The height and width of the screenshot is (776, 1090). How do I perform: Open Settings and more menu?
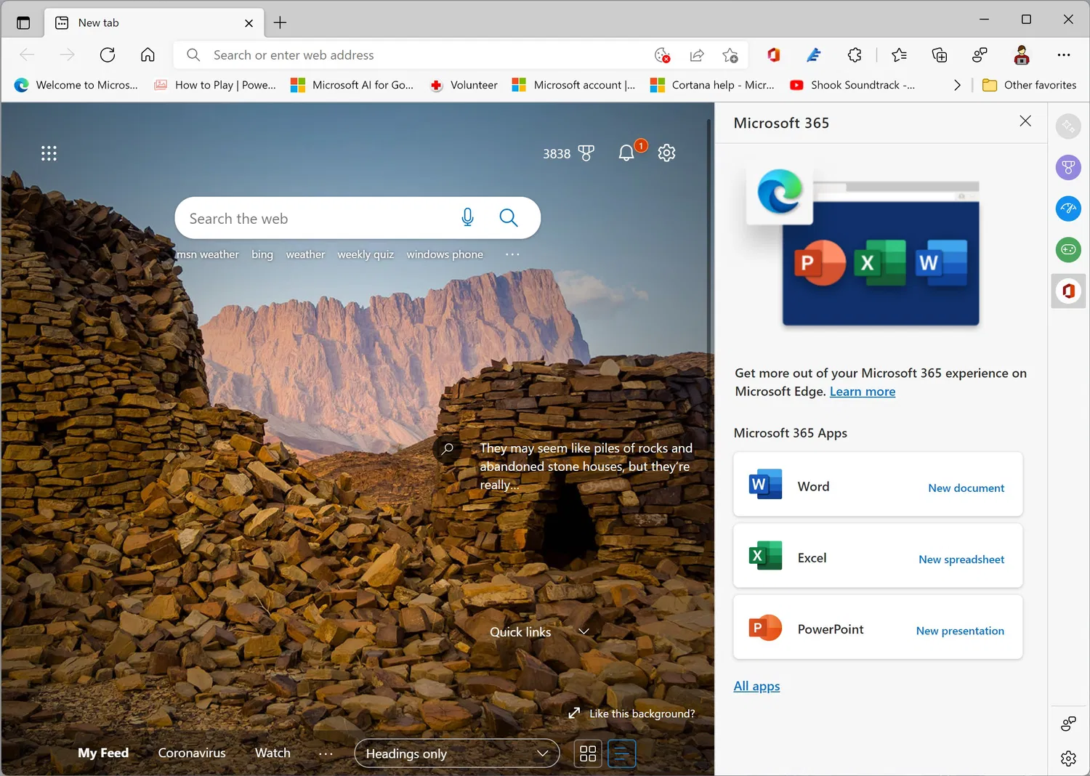[x=1064, y=55]
